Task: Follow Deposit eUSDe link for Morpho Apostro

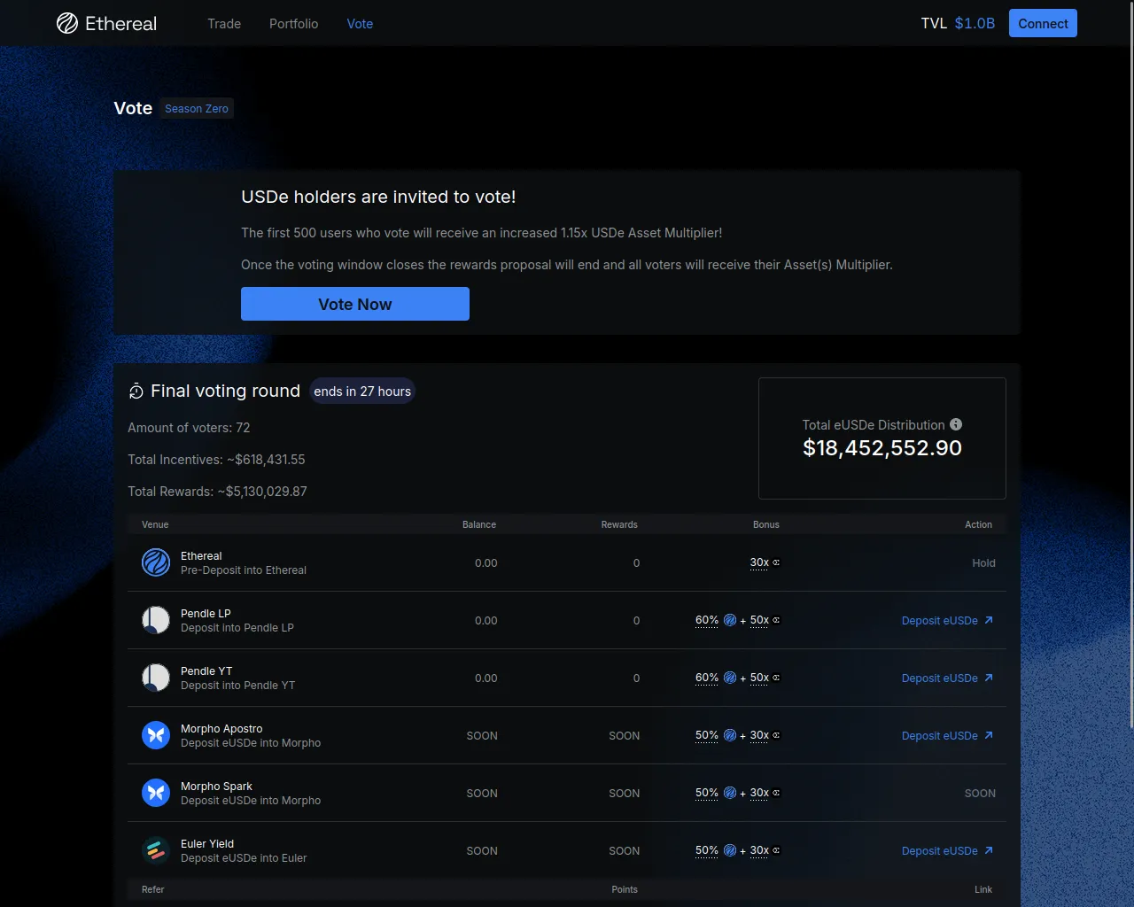Action: pos(946,736)
